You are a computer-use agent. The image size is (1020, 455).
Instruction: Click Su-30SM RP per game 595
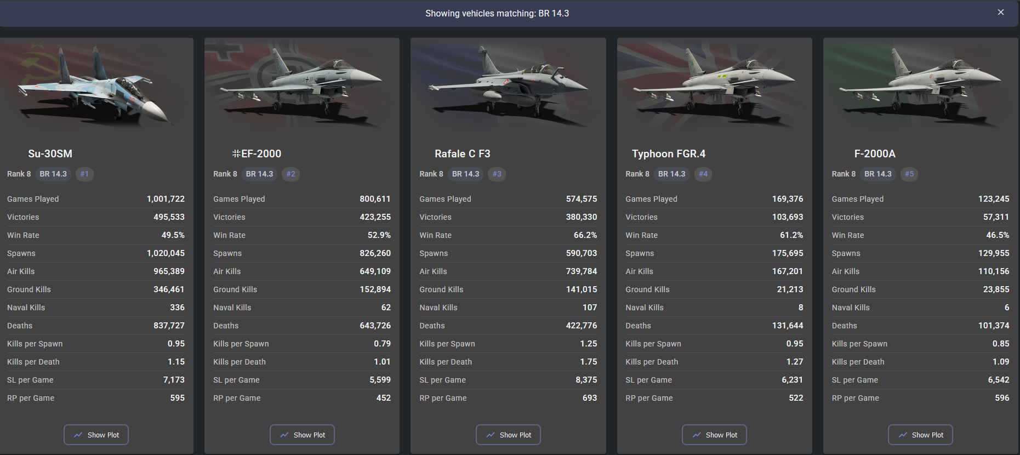[x=178, y=398]
